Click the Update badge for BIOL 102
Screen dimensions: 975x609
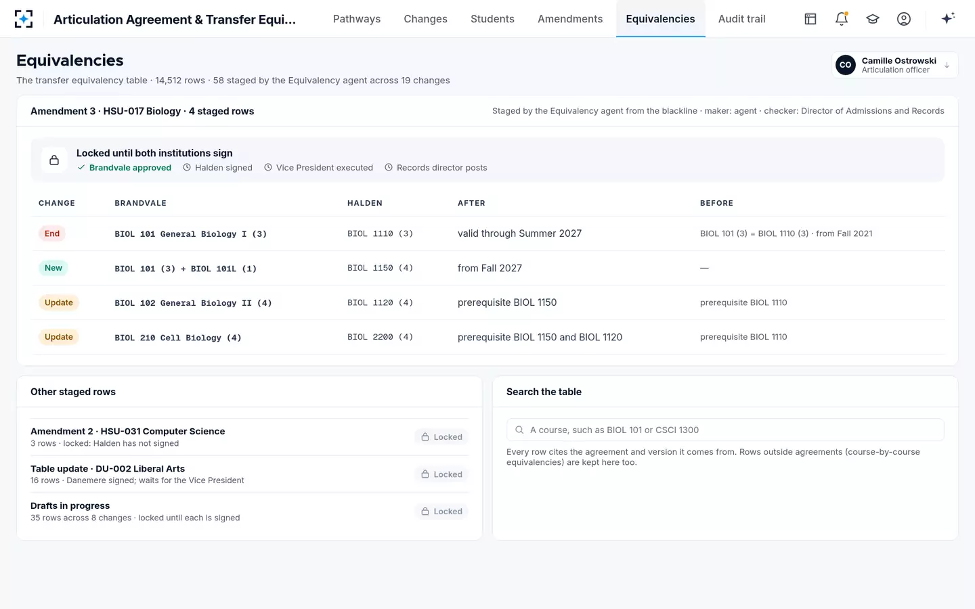point(59,302)
